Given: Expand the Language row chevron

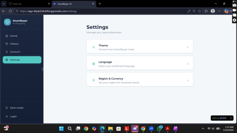Looking at the screenshot, I should pos(188,64).
